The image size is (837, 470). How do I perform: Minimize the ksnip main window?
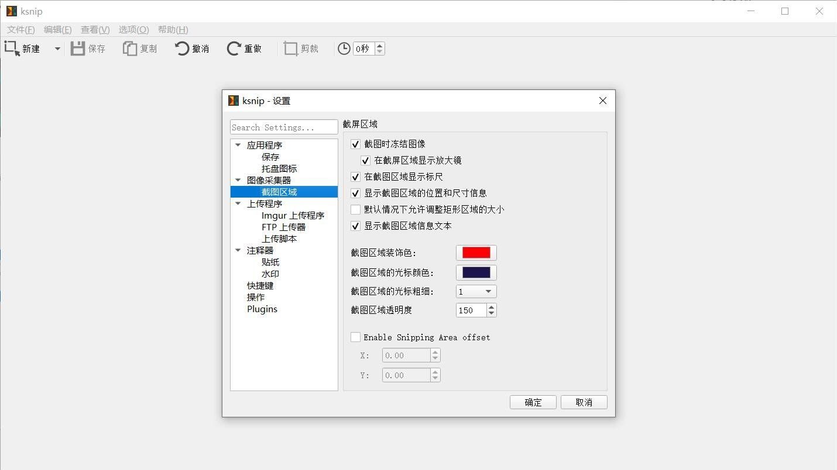pos(751,11)
